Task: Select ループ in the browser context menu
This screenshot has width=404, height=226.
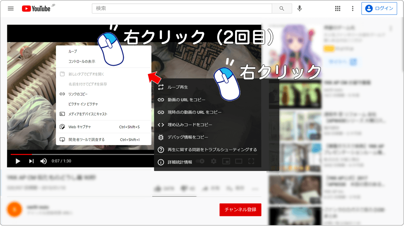Action: 104,51
